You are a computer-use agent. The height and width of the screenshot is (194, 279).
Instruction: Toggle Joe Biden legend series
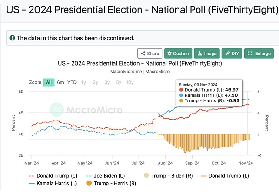coord(105,175)
